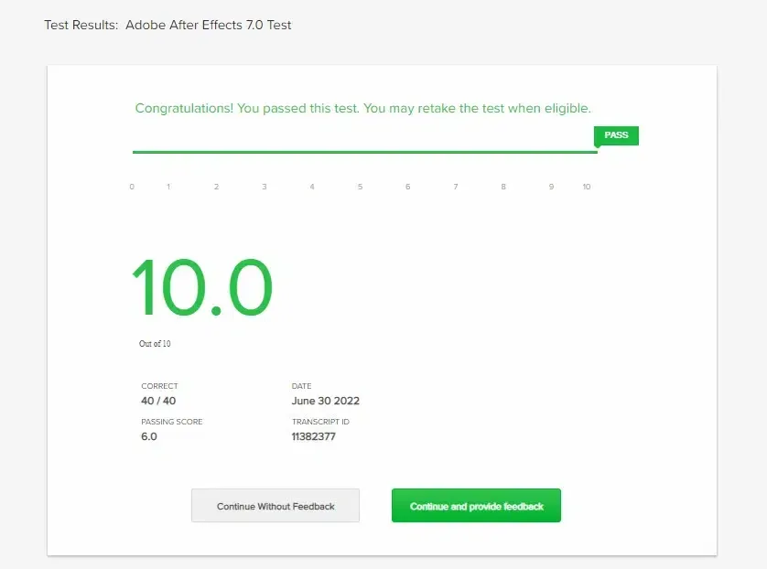This screenshot has width=767, height=569.
Task: Click the transcript ID 11382377
Action: pyautogui.click(x=313, y=436)
